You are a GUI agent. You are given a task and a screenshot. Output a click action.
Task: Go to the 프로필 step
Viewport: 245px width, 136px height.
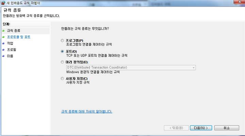[12, 50]
